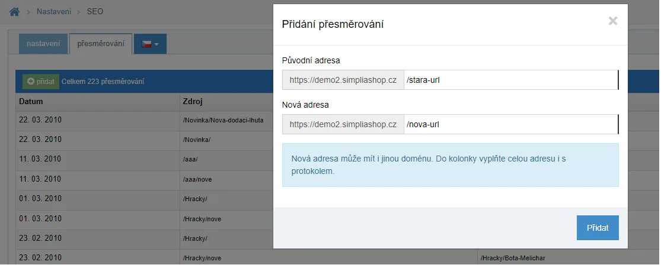
Task: Open Nastavení breadcrumb link
Action: pos(54,12)
